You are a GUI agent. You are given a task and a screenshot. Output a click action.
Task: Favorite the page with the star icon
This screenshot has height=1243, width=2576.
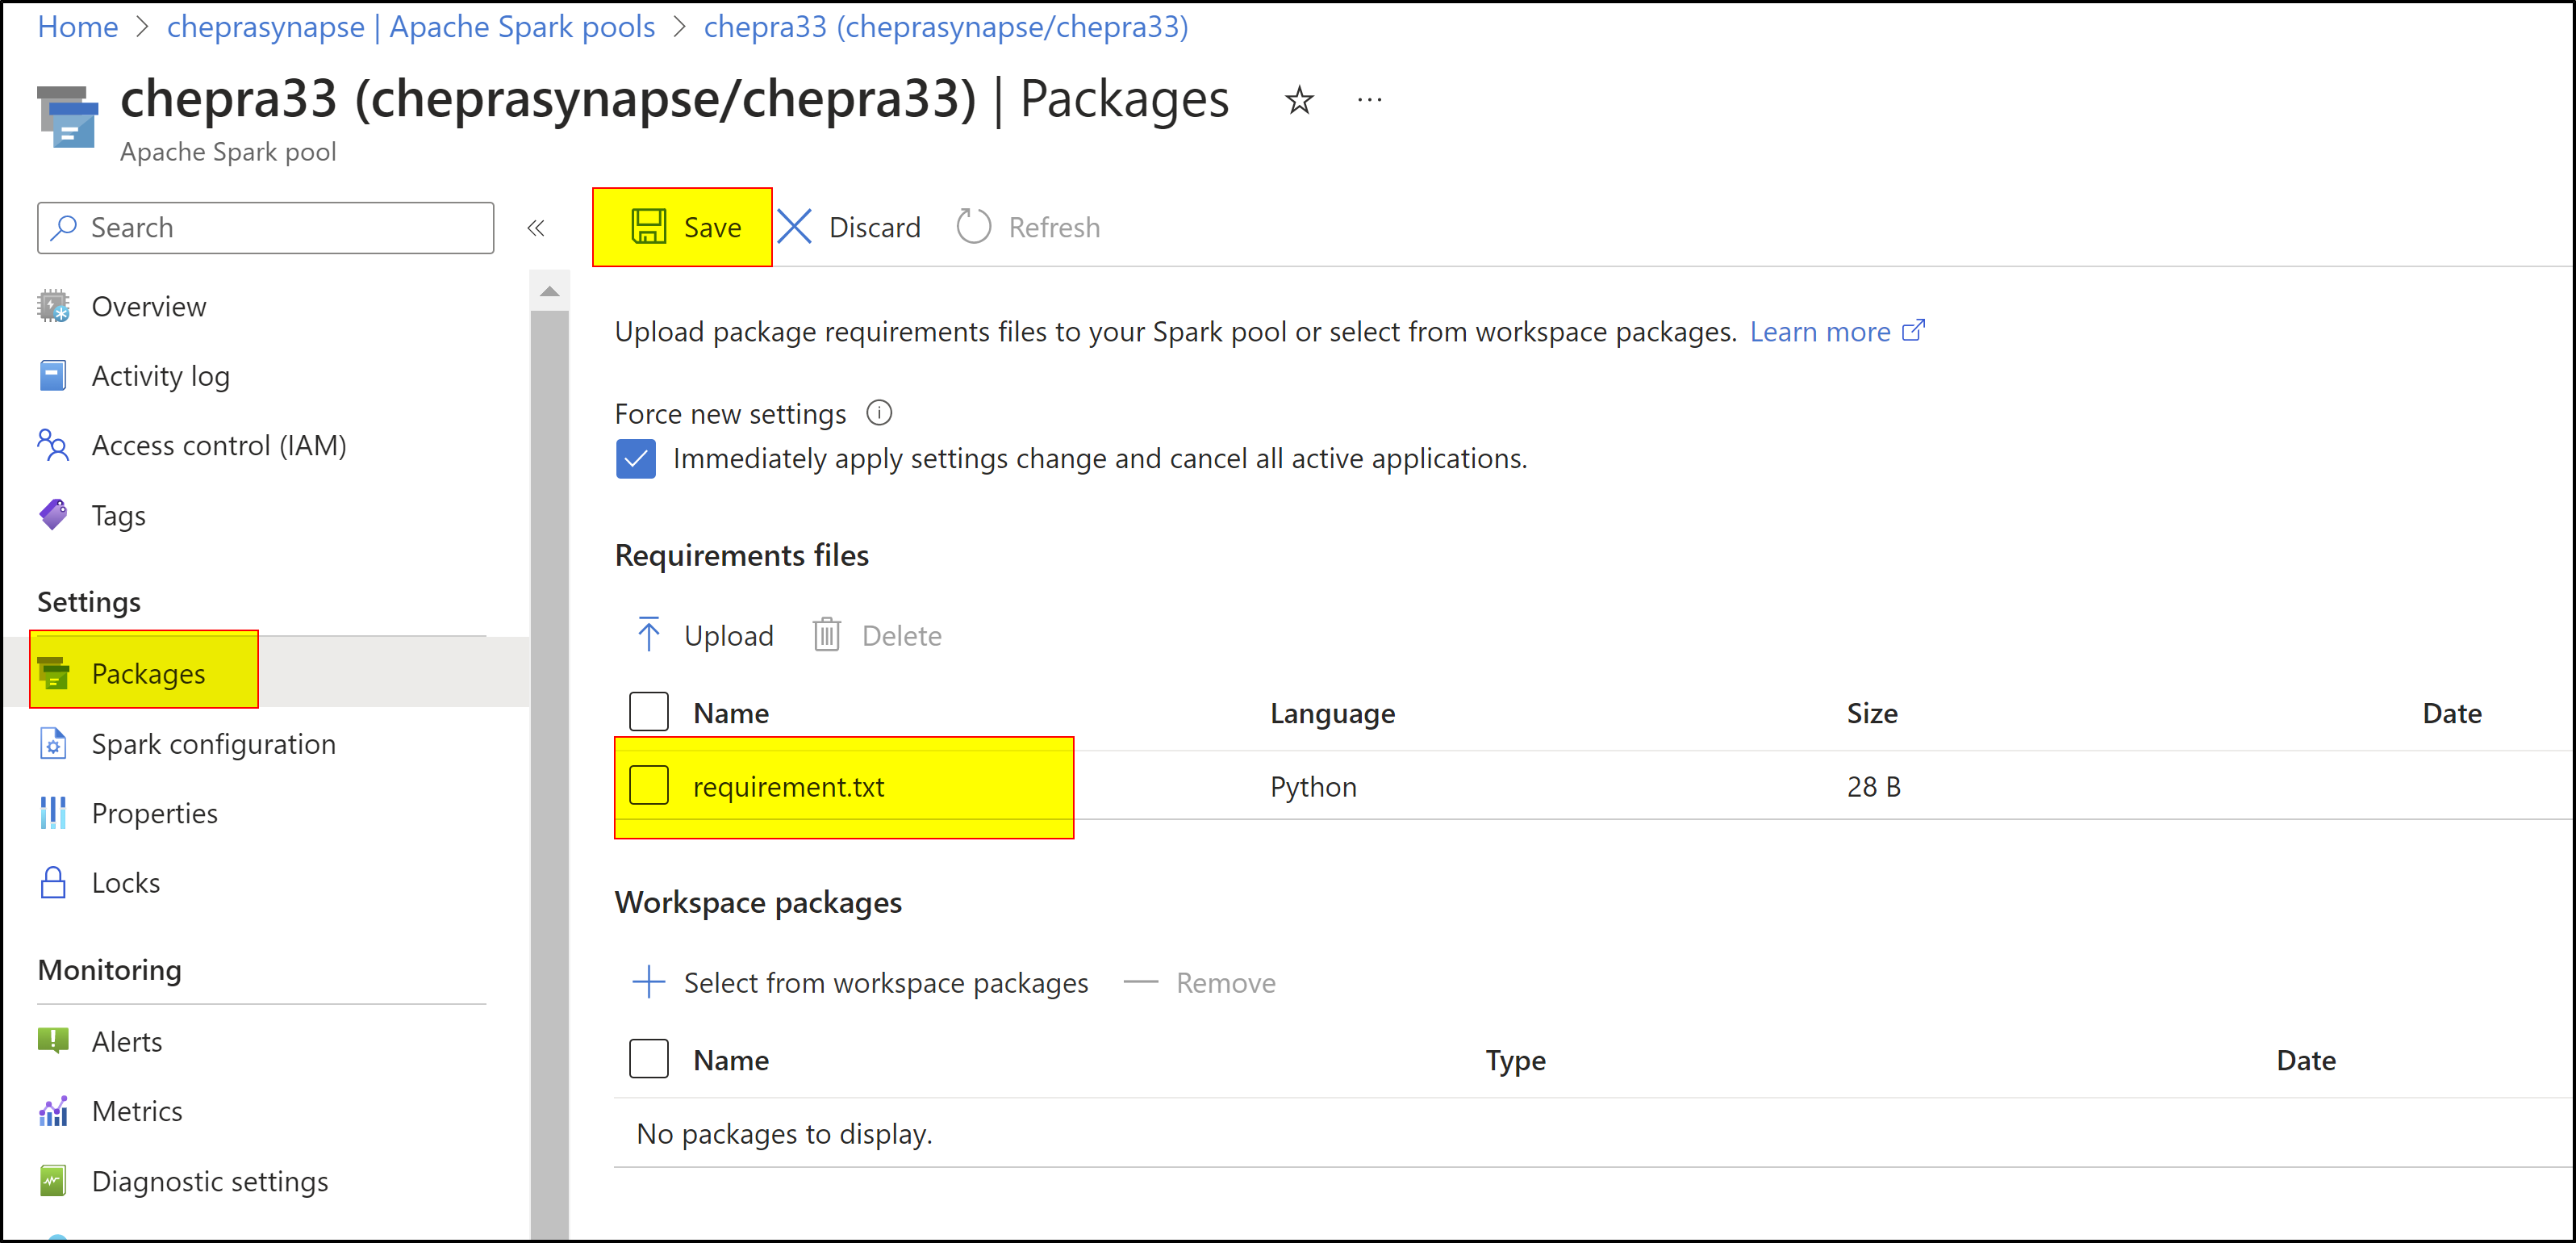click(x=1299, y=99)
